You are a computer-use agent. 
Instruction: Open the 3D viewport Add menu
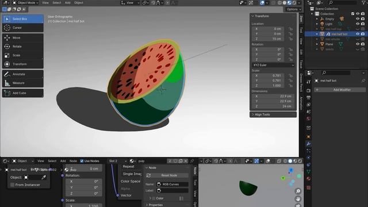(68, 3)
